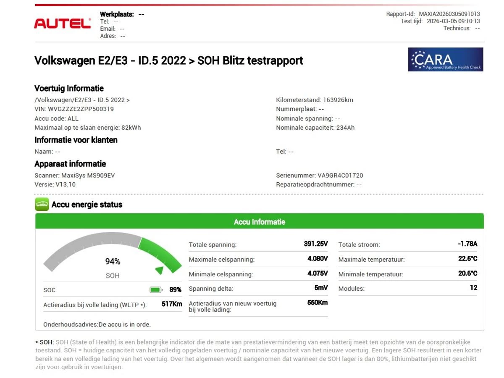504x378 pixels.
Task: Select the green battery car icon beside Accu energie status
Action: [x=42, y=204]
